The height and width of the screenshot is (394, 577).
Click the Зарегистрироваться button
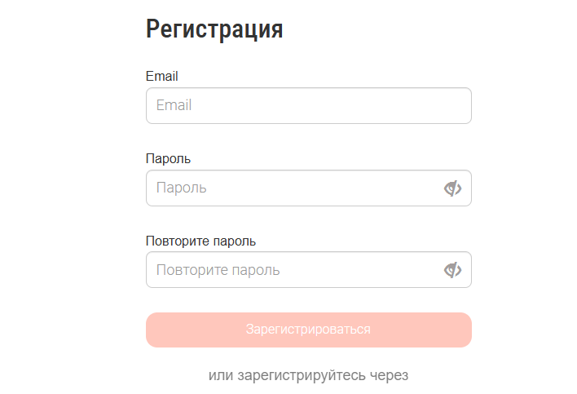[x=308, y=330]
